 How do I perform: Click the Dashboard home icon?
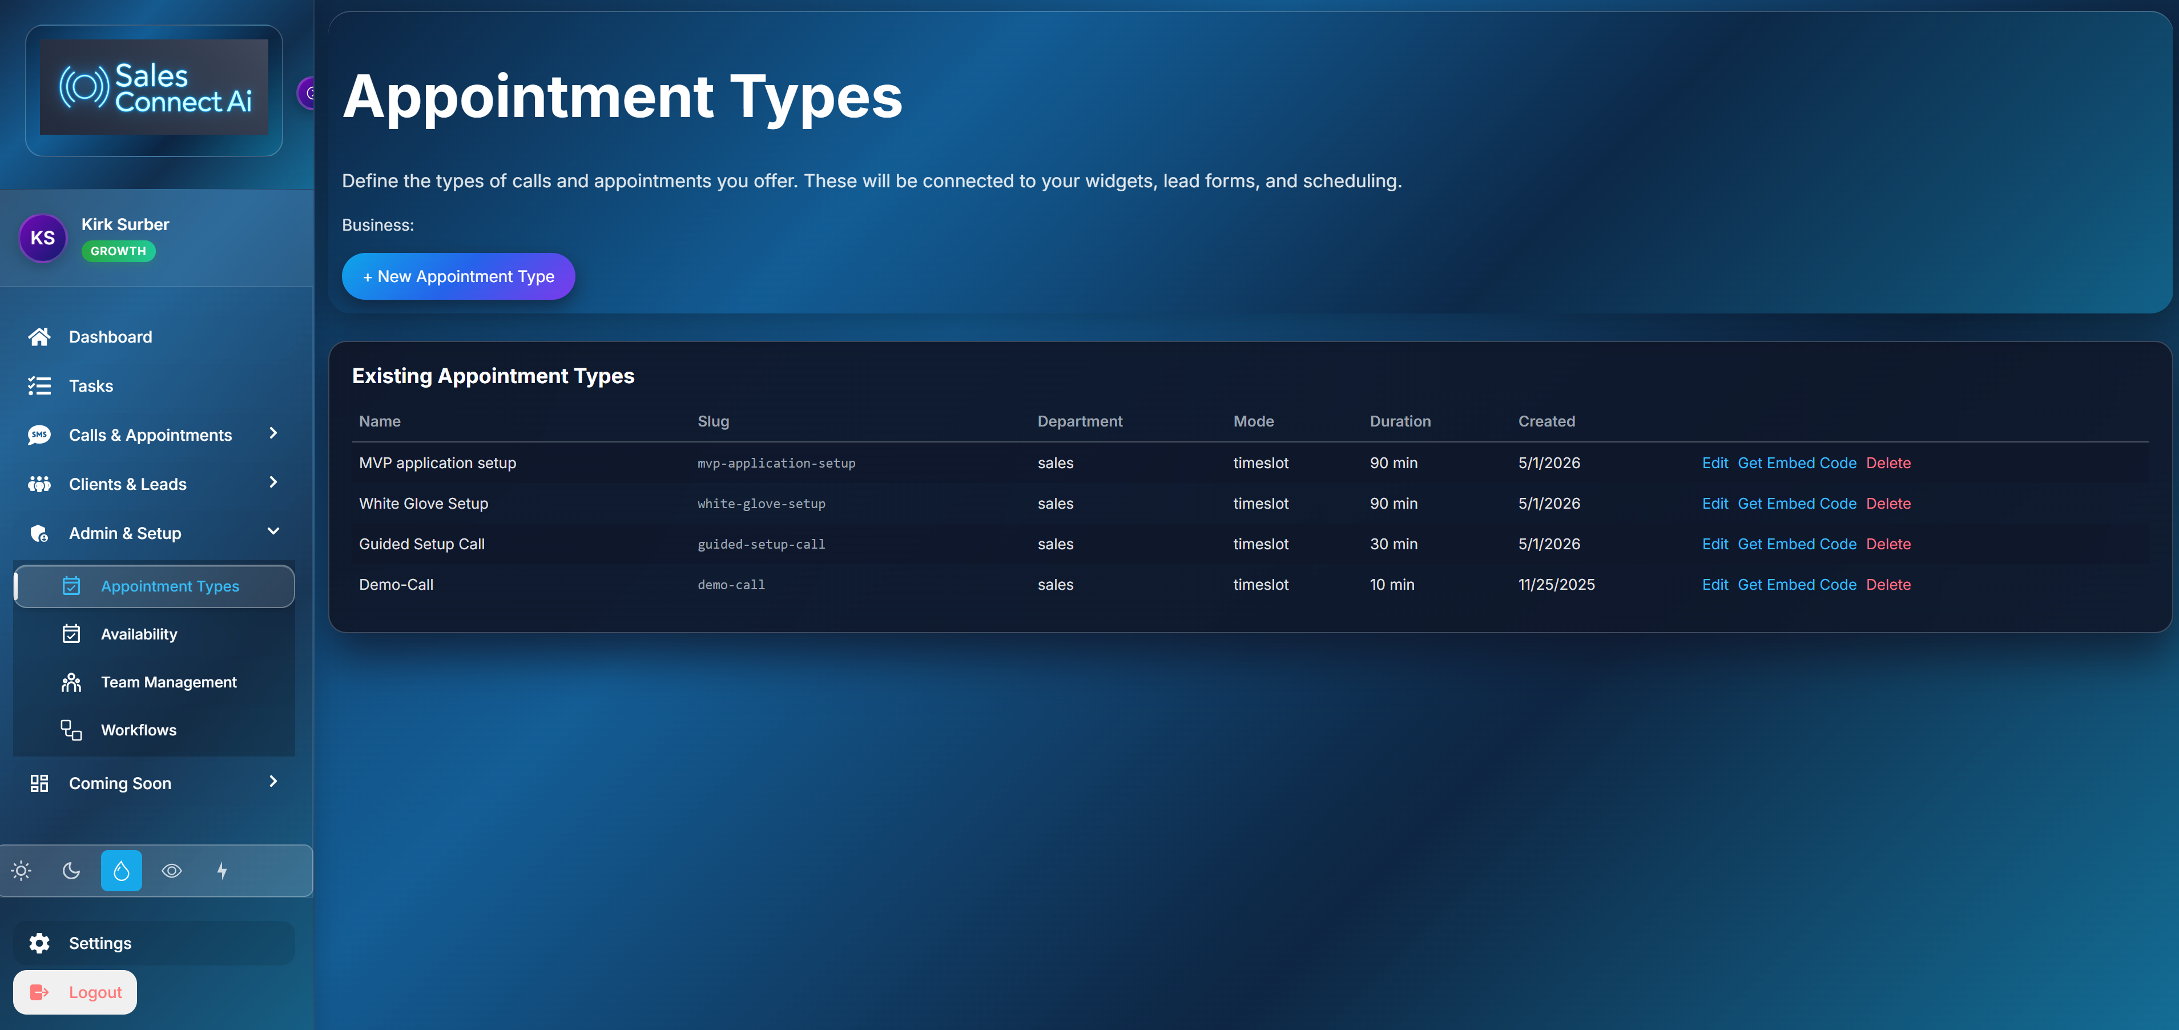[x=39, y=337]
